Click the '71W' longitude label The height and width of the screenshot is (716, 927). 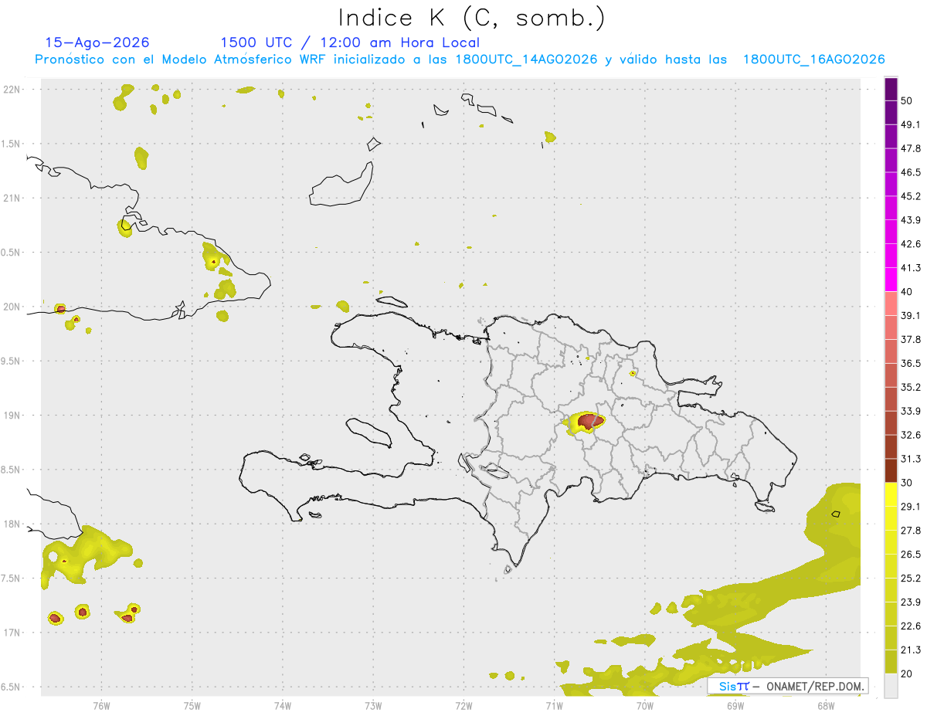click(x=554, y=706)
